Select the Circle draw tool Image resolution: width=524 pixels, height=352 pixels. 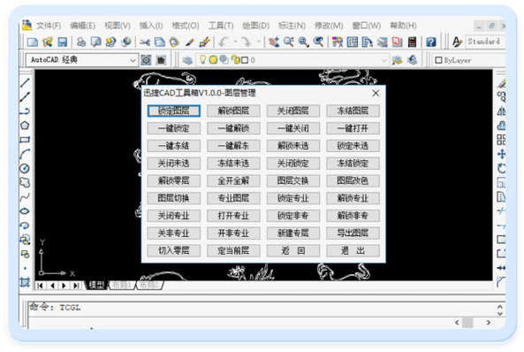click(x=25, y=168)
